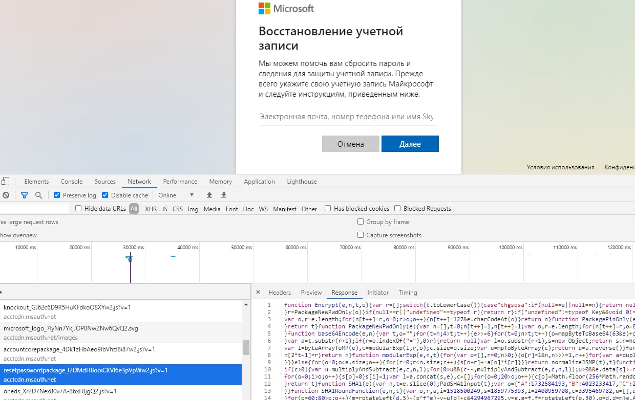The height and width of the screenshot is (400, 635).
Task: Focus the email or phone input field
Action: [349, 117]
